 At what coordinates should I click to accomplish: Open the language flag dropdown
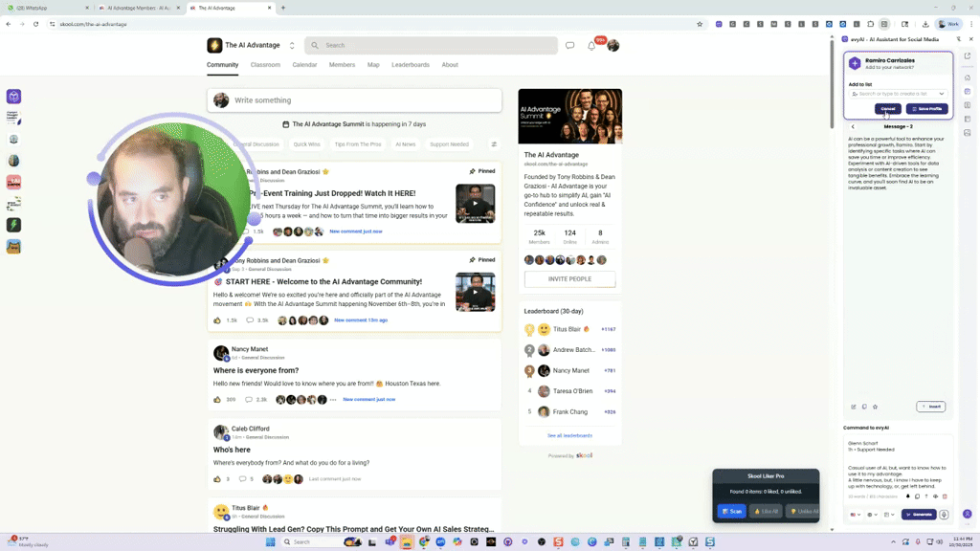(855, 515)
